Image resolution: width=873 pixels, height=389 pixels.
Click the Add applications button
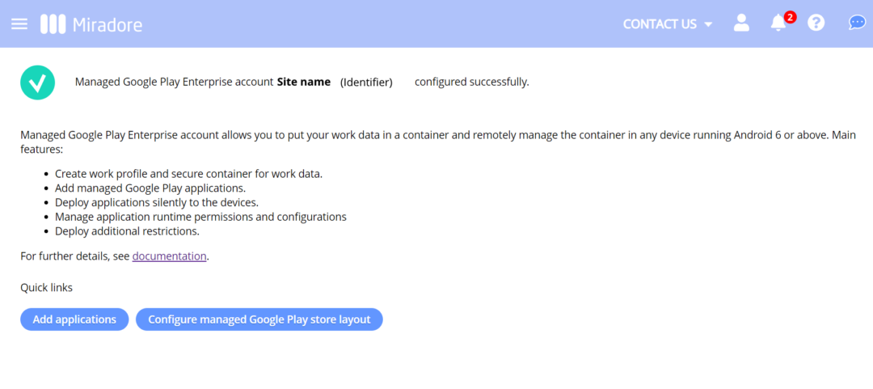pyautogui.click(x=74, y=319)
